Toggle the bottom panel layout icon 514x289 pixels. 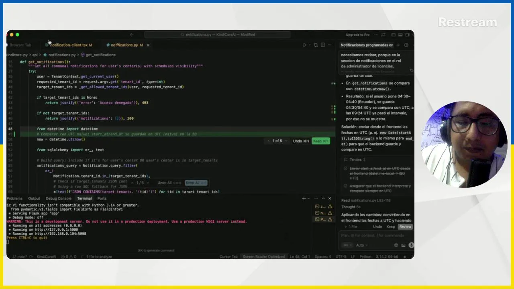400,35
